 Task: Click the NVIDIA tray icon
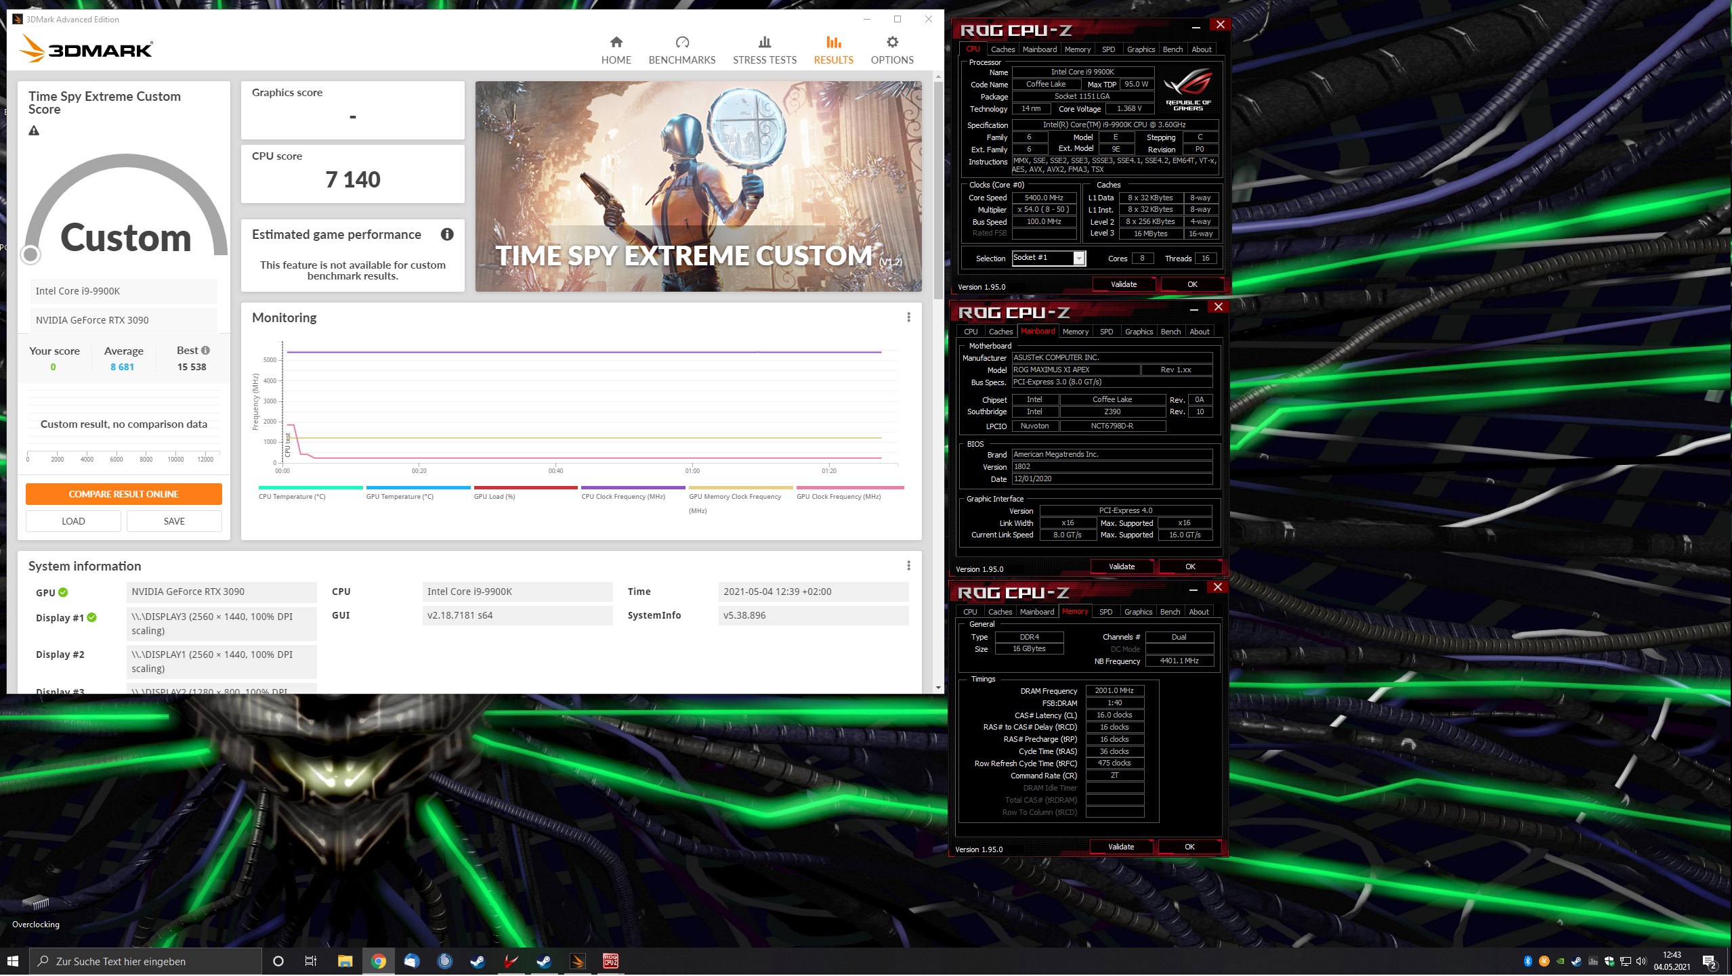(x=1561, y=961)
